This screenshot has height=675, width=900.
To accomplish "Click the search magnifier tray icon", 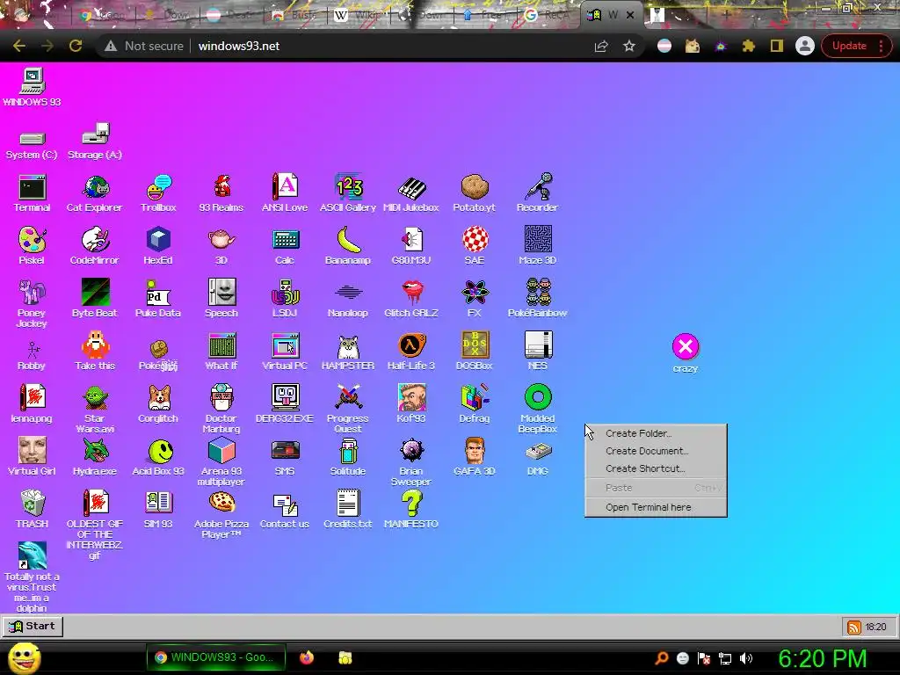I will 662,658.
